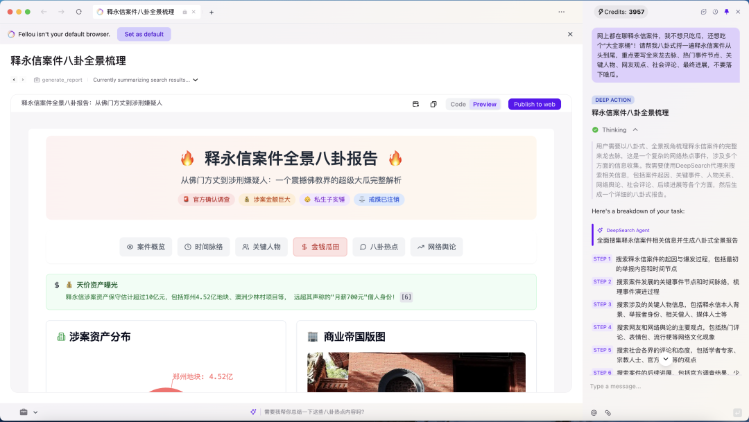Open task history via the clock icon
The height and width of the screenshot is (422, 749).
(715, 12)
